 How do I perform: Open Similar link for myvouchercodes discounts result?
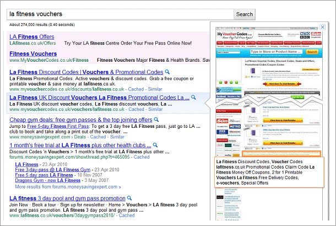(155, 89)
